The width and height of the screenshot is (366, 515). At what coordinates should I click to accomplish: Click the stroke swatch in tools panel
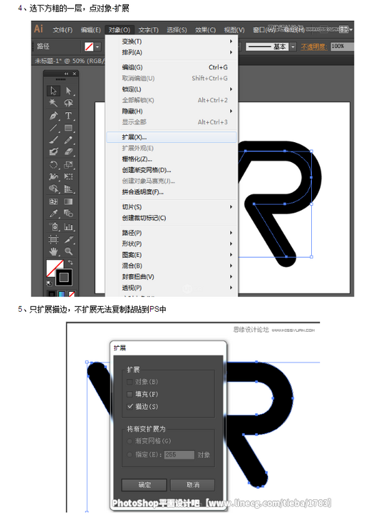pyautogui.click(x=64, y=277)
